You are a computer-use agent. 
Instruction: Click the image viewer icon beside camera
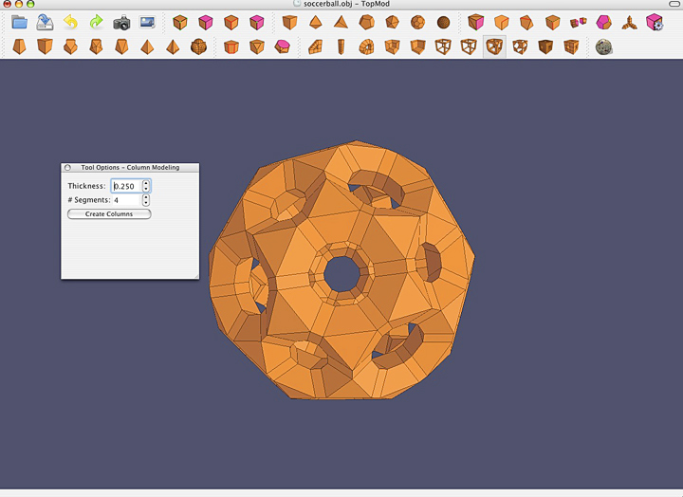point(147,22)
